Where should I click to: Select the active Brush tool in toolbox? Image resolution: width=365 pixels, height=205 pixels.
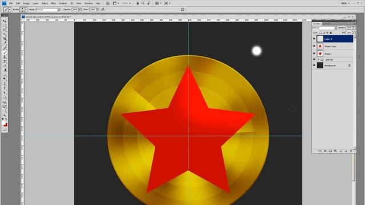click(x=5, y=53)
